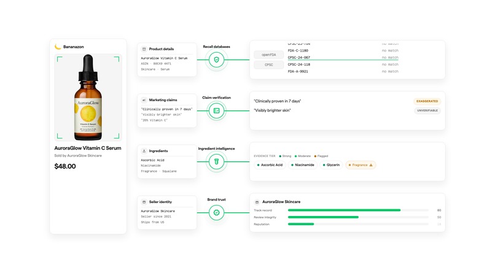Click the Bananazon store name
Image resolution: width=495 pixels, height=278 pixels.
point(74,47)
